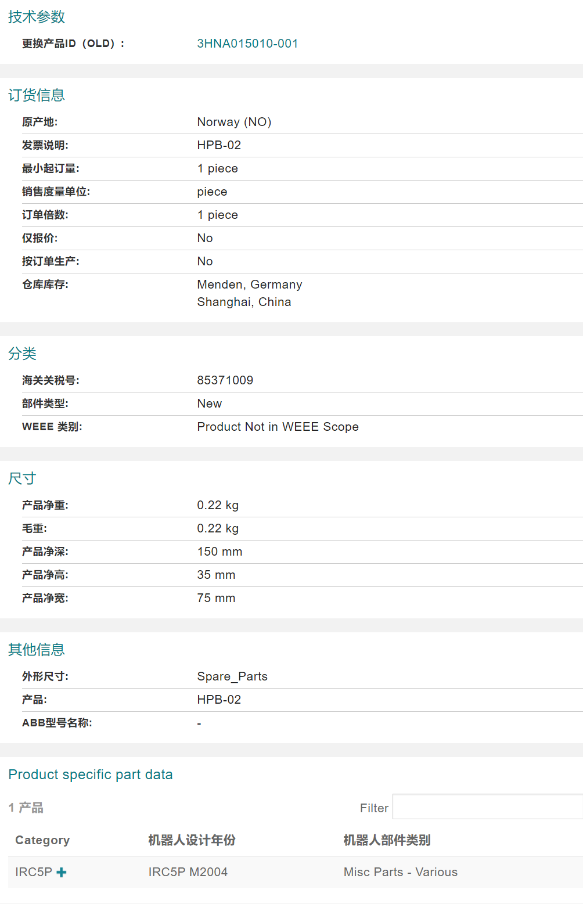This screenshot has width=583, height=904.
Task: Open replacement product link 3HNA015010-001
Action: (247, 44)
